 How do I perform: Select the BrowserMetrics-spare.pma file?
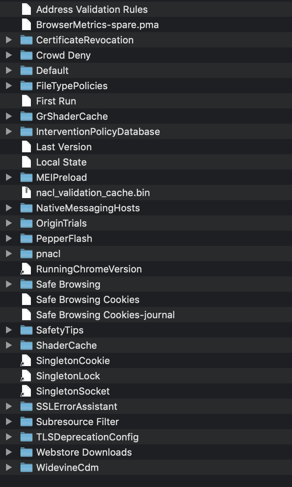[x=97, y=25]
